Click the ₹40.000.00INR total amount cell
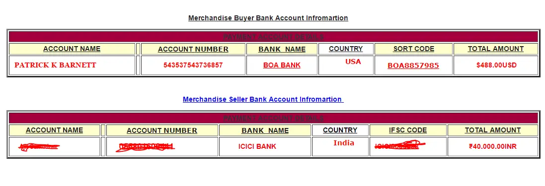Image resolution: width=545 pixels, height=186 pixels. pos(493,146)
